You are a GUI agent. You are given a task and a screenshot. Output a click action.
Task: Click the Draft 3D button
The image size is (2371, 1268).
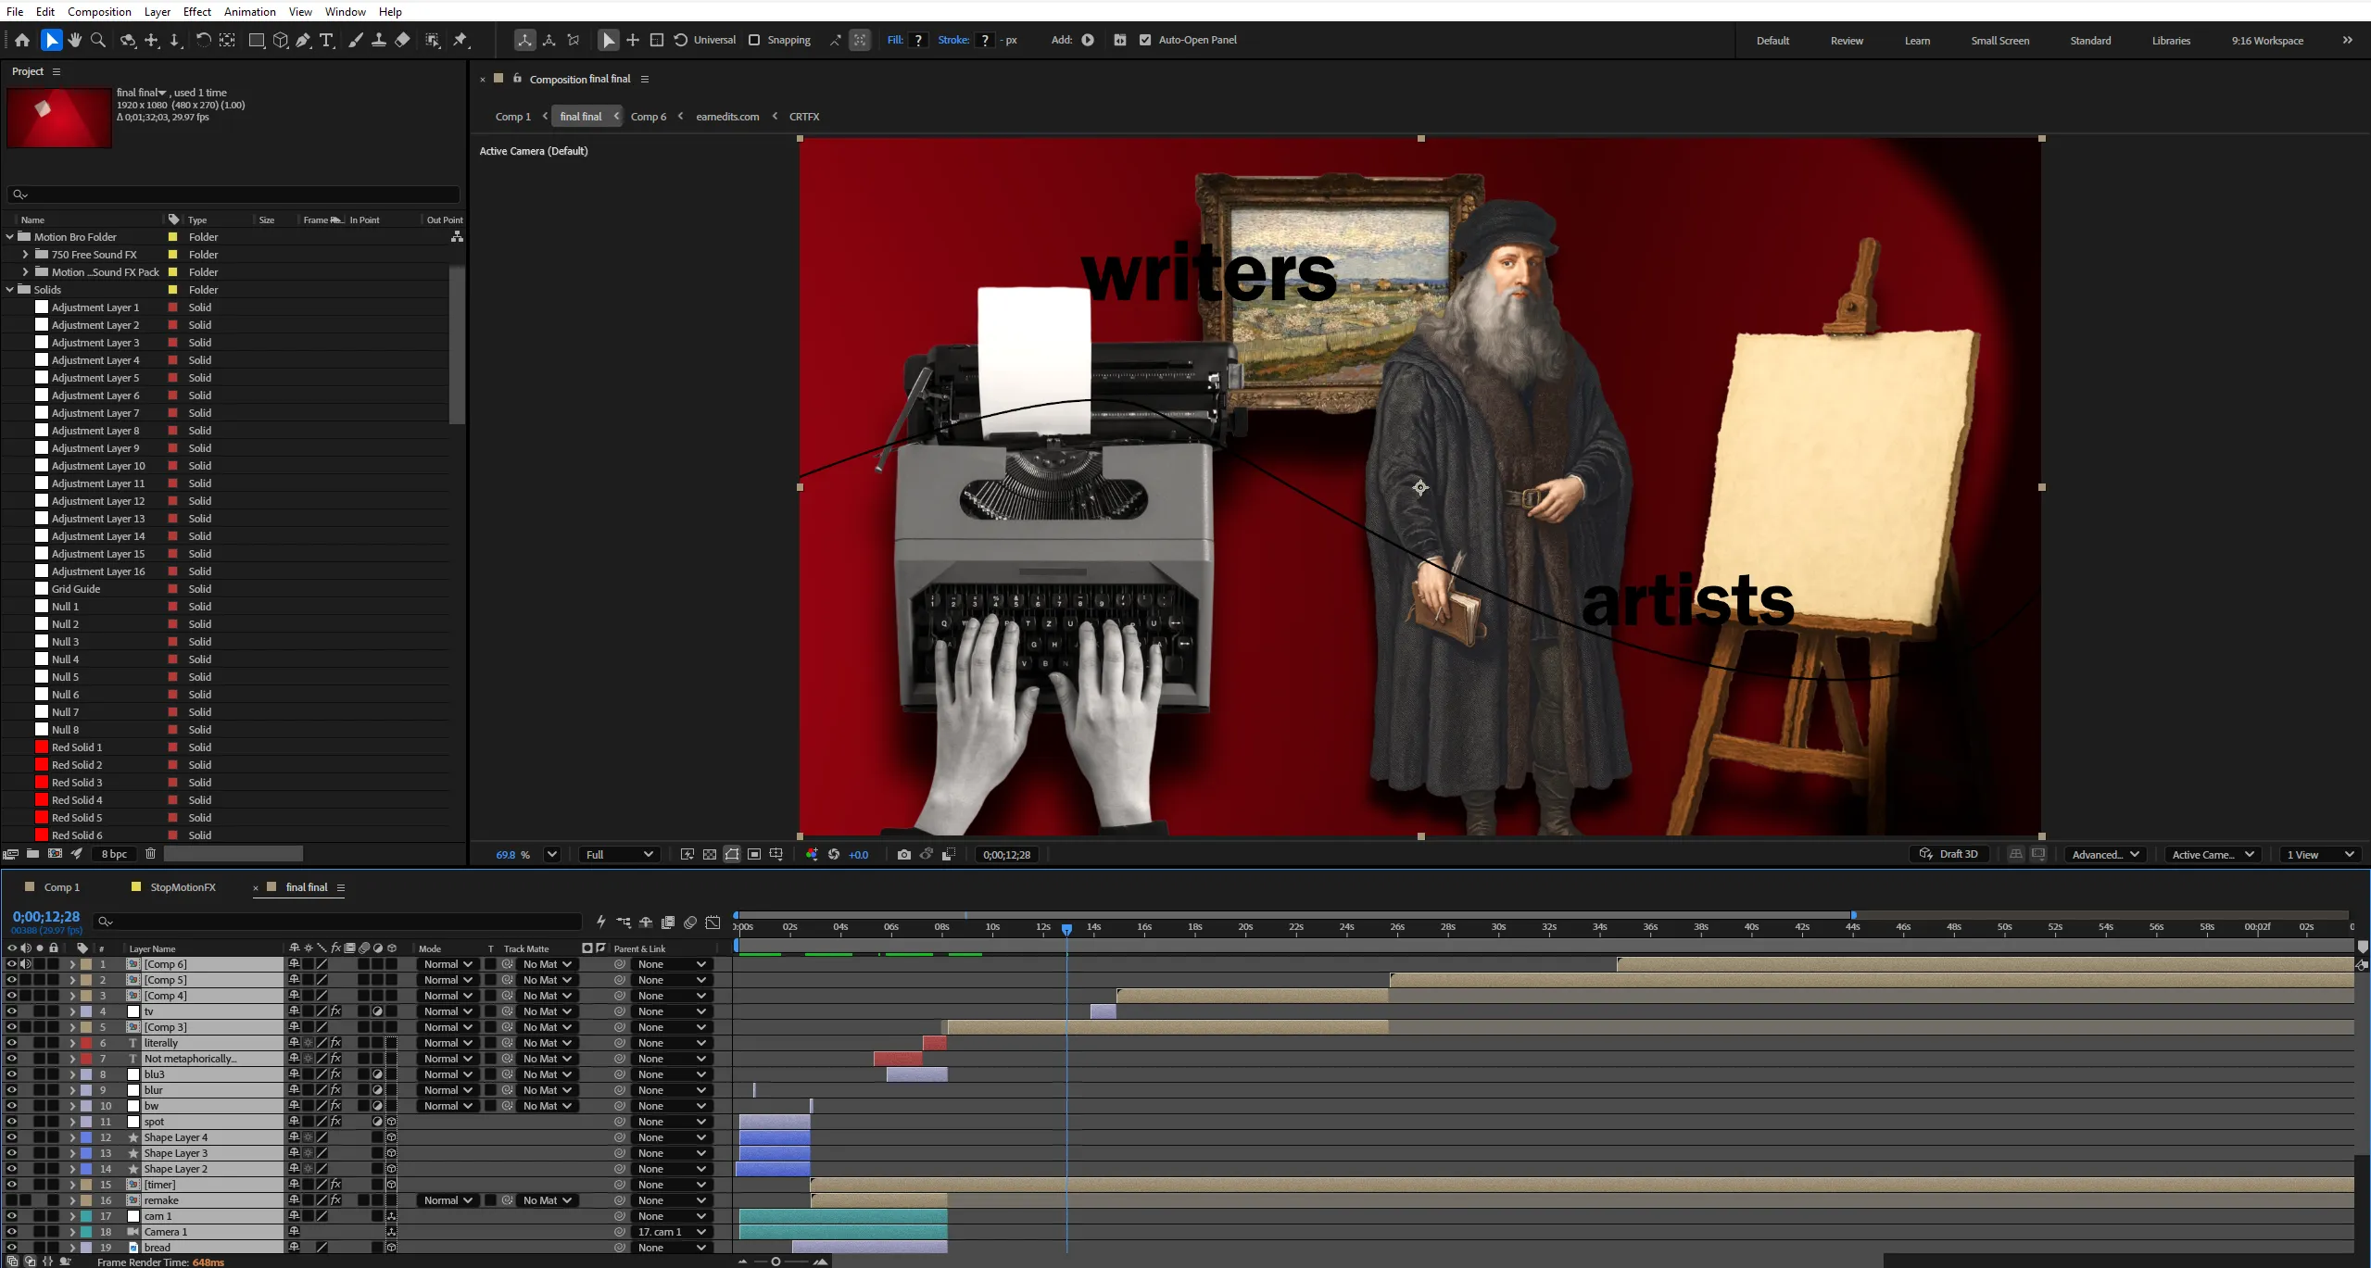[1949, 854]
